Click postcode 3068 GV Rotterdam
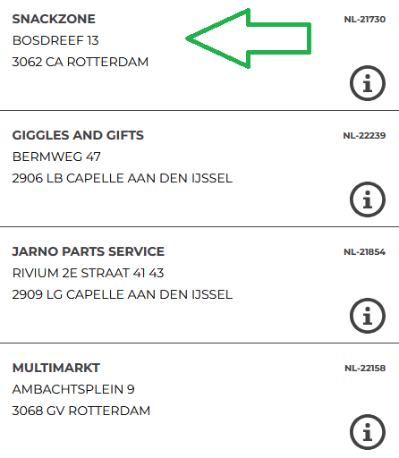The width and height of the screenshot is (399, 458). coord(81,411)
